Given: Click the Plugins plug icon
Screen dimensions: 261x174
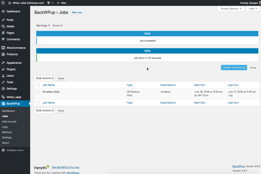Looking at the screenshot, I should 3,69.
